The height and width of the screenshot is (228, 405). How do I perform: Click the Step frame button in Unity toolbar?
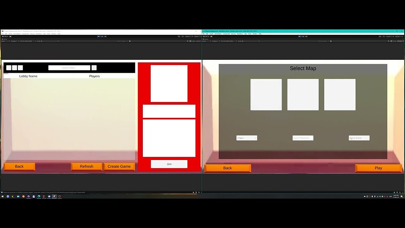coord(105,36)
